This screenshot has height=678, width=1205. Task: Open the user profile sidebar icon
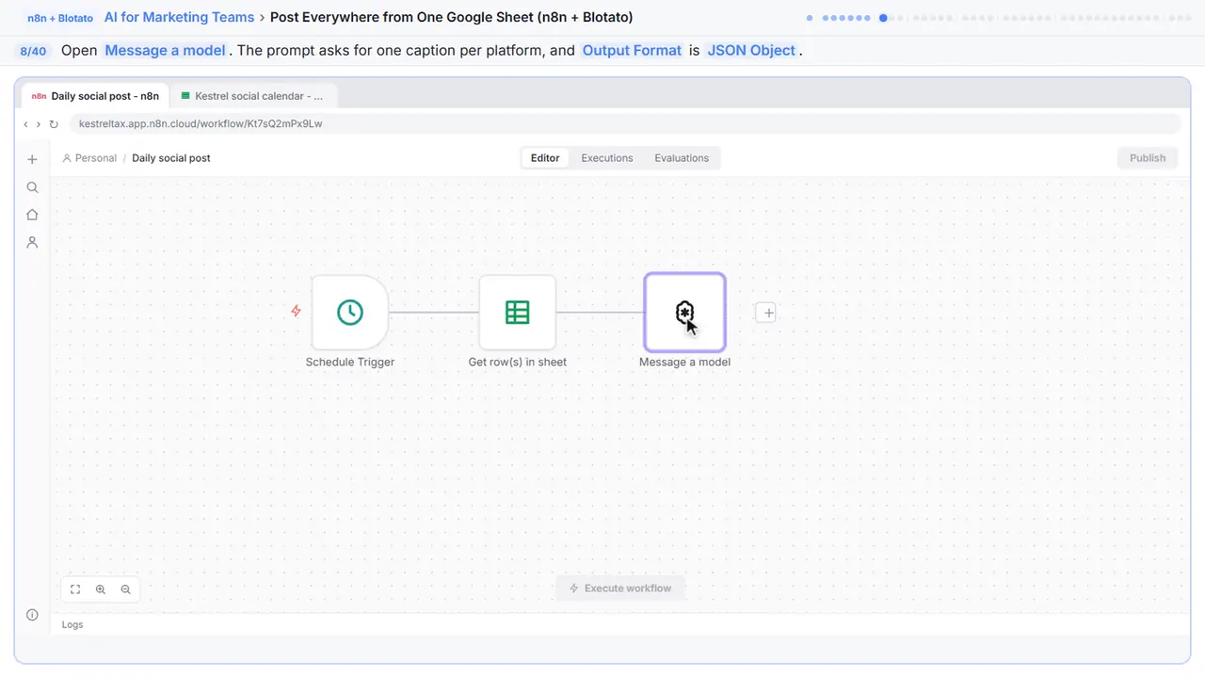coord(32,242)
